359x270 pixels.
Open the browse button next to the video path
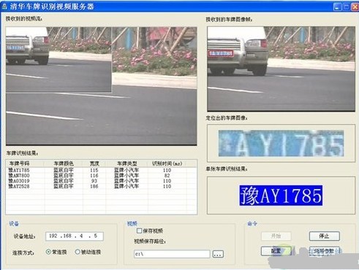pos(218,254)
